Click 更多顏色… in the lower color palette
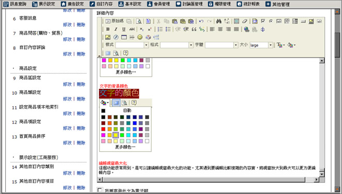The image size is (342, 194). [x=125, y=147]
